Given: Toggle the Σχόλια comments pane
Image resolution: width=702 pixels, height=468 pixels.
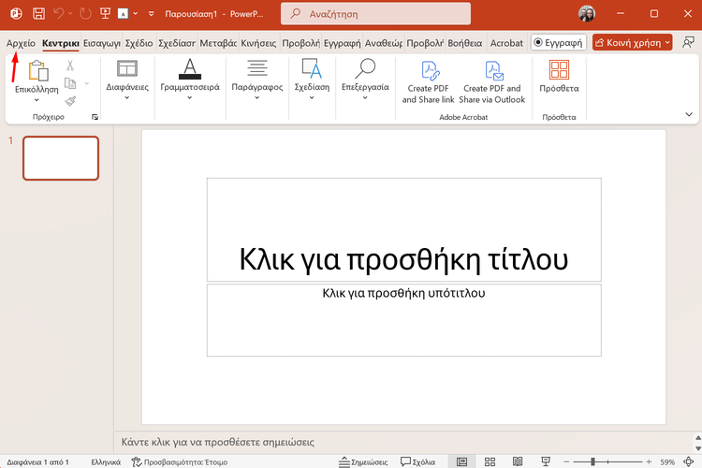Looking at the screenshot, I should tap(418, 461).
